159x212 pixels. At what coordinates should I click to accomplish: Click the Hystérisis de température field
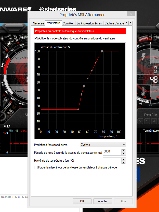(x=112, y=161)
